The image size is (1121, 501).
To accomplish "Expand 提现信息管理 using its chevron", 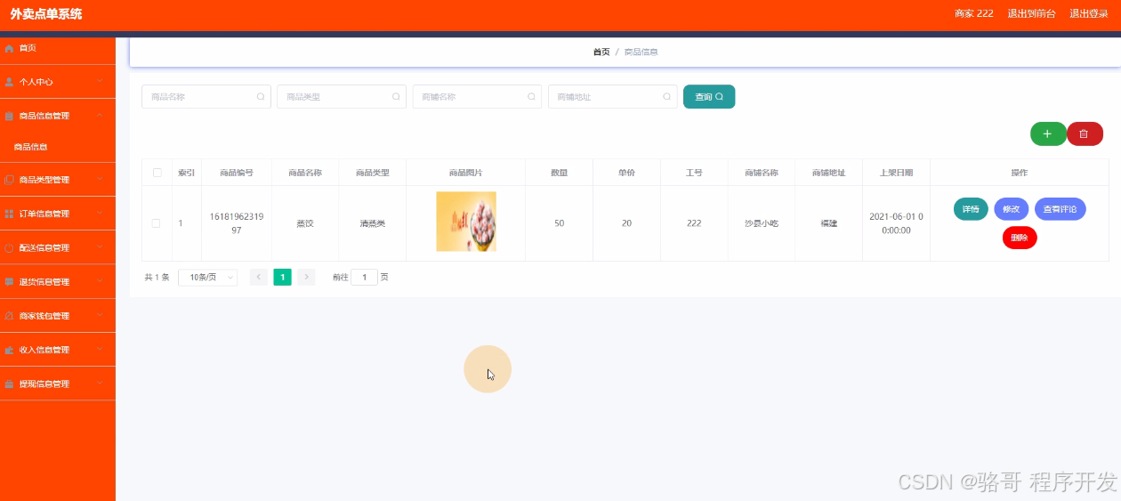I will click(x=100, y=384).
